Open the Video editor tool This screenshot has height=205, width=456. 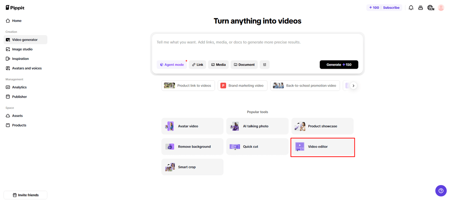point(322,147)
